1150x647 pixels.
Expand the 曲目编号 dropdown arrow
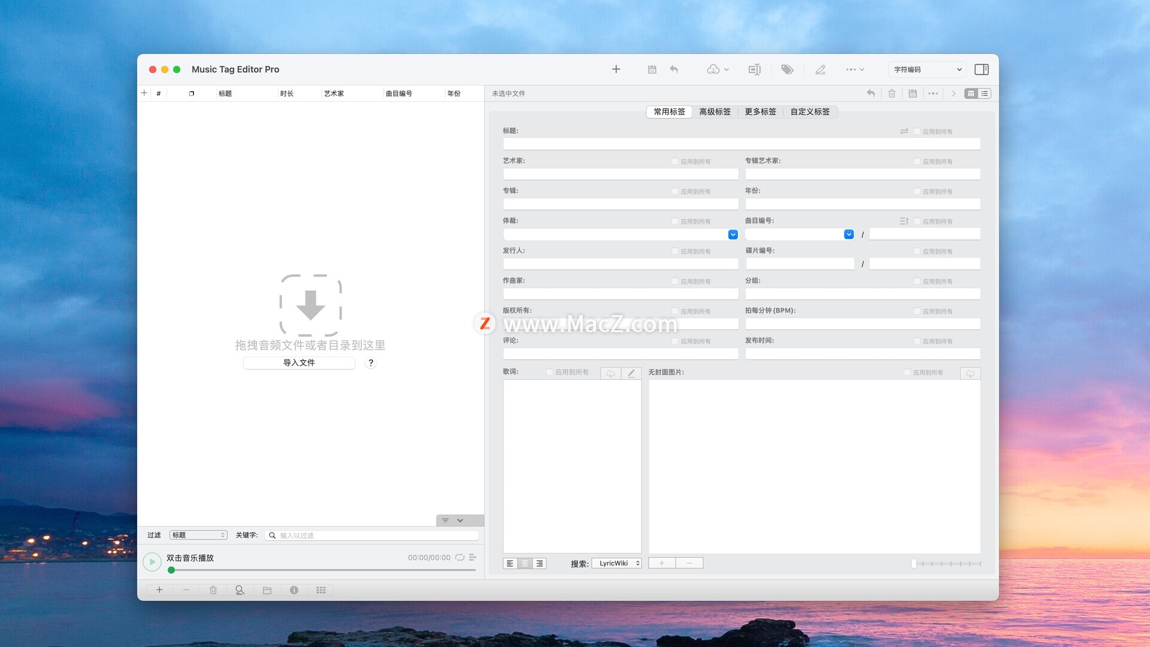(849, 234)
